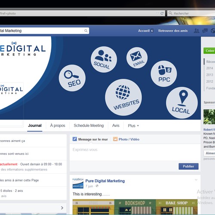Viewport: 215px width, 215px height.
Task: Open the notifications globe icon
Action: tap(213, 31)
